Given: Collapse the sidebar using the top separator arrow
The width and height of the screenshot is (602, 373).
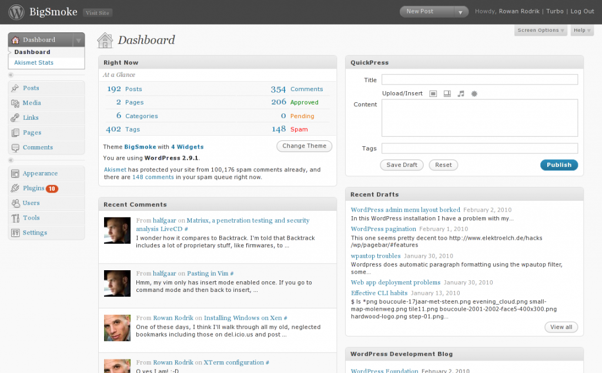Looking at the screenshot, I should click(x=11, y=75).
